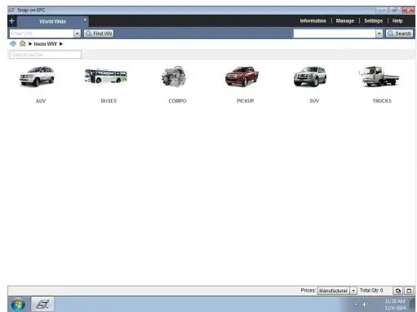Click the Snap-on EPC taskbar icon

pos(42,304)
